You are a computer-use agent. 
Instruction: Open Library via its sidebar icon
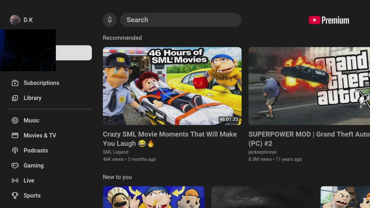pyautogui.click(x=15, y=98)
